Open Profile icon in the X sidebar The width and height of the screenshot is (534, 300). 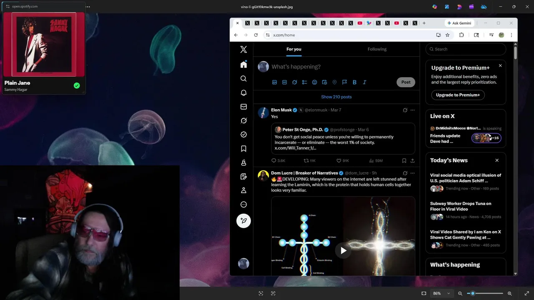tap(244, 190)
